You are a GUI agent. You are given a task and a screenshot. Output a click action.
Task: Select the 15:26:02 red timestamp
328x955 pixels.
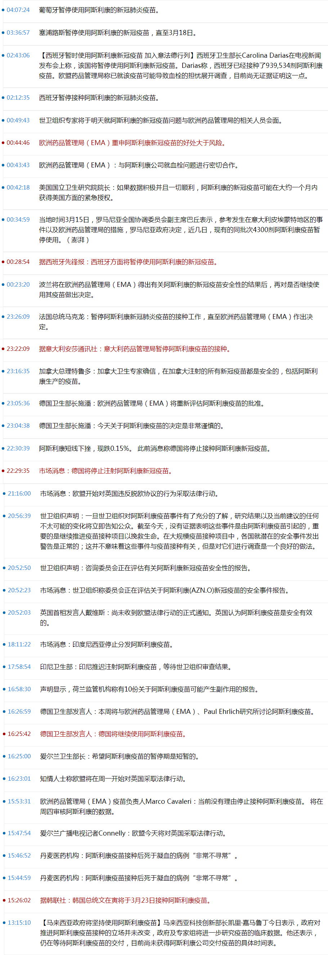tap(19, 900)
